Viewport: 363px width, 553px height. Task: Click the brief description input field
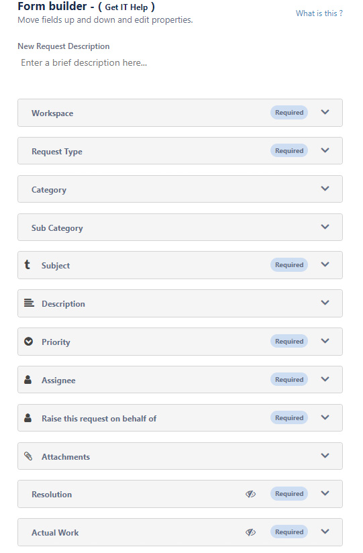tap(180, 63)
